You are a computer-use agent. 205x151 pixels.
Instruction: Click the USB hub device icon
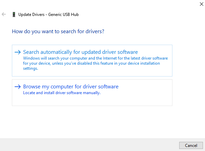tap(14, 15)
